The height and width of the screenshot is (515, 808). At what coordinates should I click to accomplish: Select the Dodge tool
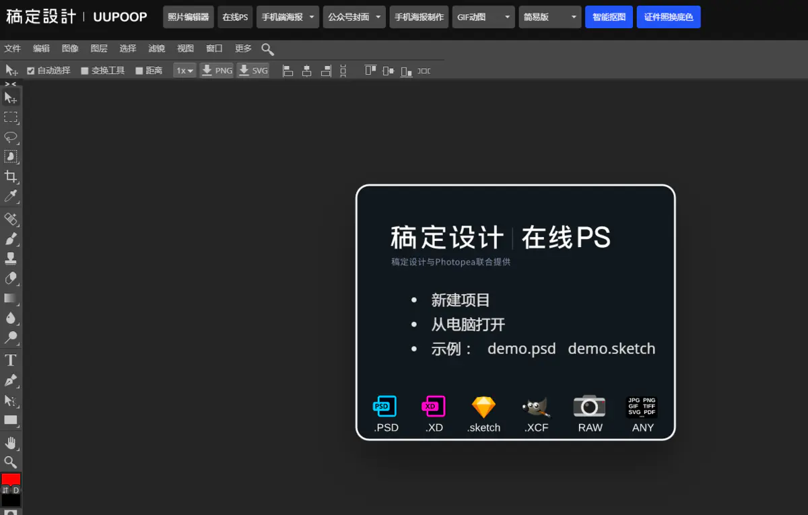[11, 337]
